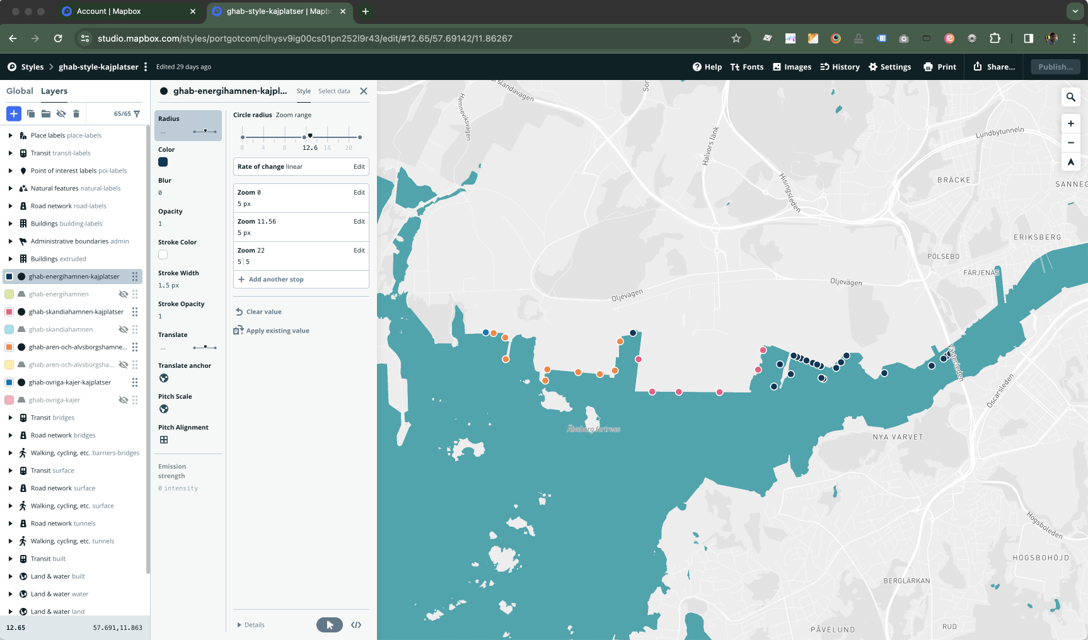
Task: Show the style JSON code view
Action: [x=356, y=625]
